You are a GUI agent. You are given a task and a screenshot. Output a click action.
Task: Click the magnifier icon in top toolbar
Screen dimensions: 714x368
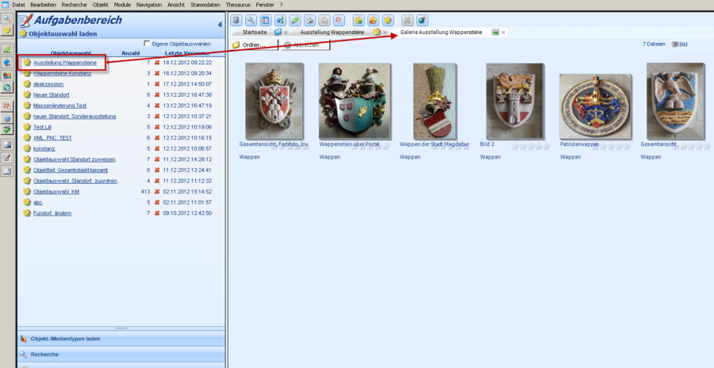point(251,20)
